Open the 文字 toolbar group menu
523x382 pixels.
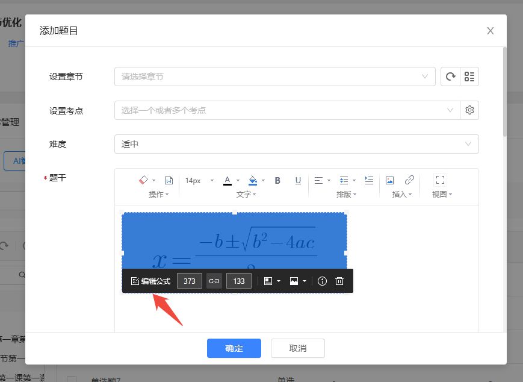[x=246, y=195]
